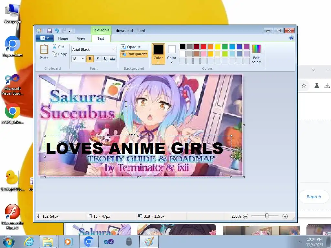The image size is (331, 248).
Task: Toggle Bold formatting button
Action: (x=90, y=59)
